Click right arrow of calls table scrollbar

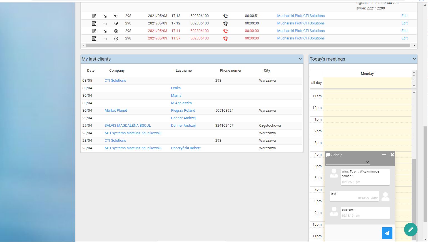tap(414, 45)
